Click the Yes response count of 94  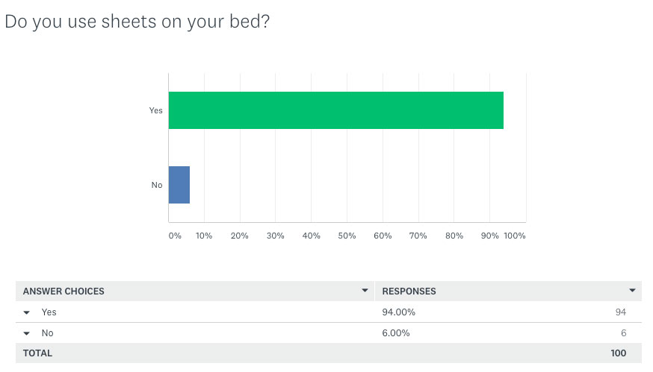(621, 312)
